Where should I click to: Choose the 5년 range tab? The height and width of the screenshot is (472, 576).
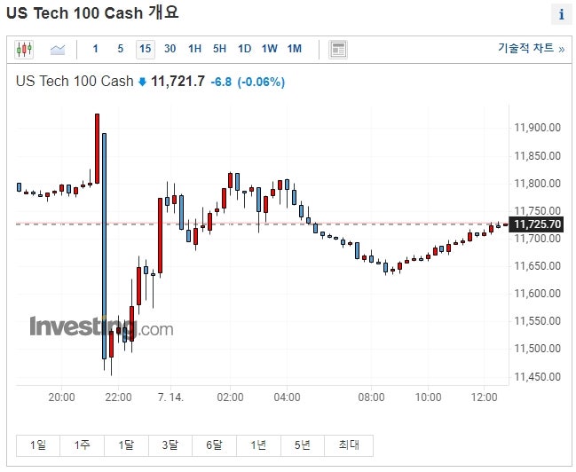303,445
